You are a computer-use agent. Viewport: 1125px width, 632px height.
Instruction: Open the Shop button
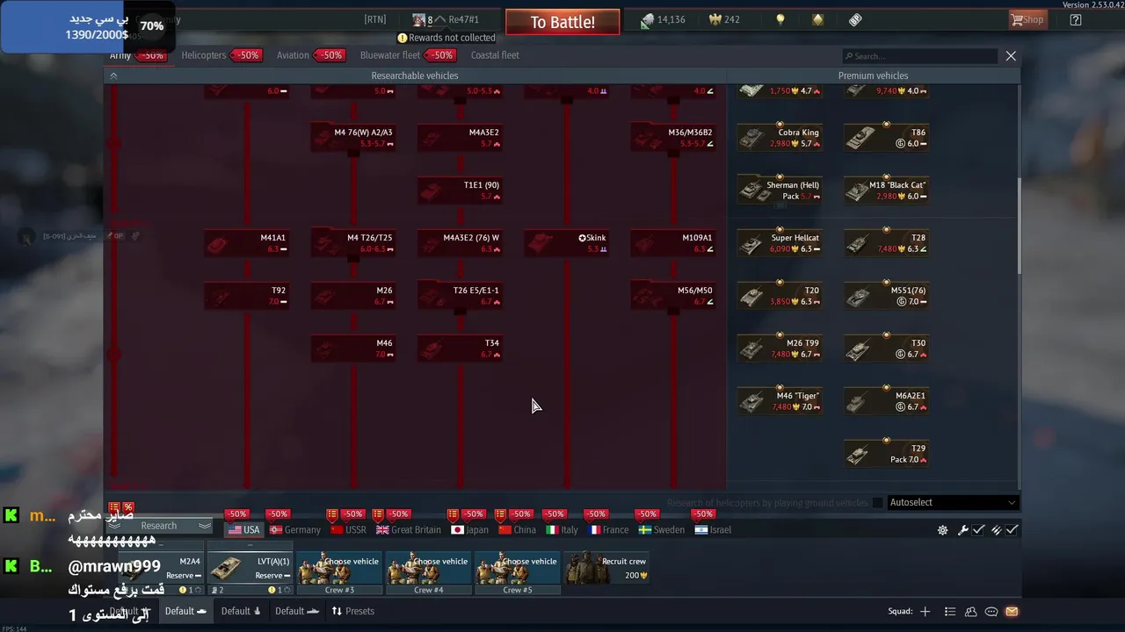(x=1027, y=19)
